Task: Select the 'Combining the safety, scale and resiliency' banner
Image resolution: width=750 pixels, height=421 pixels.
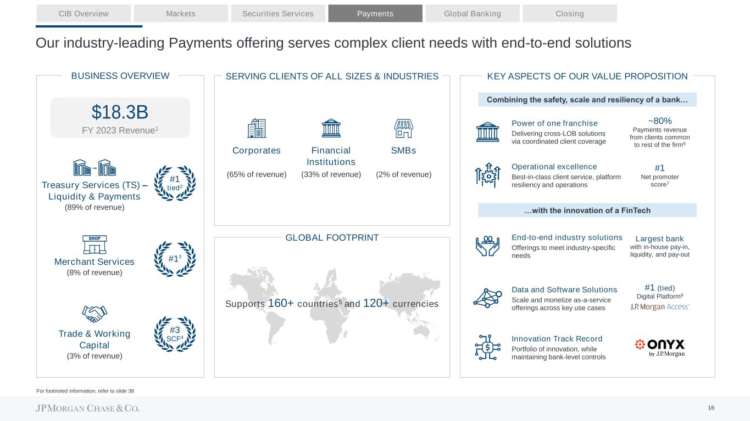Action: click(x=587, y=100)
